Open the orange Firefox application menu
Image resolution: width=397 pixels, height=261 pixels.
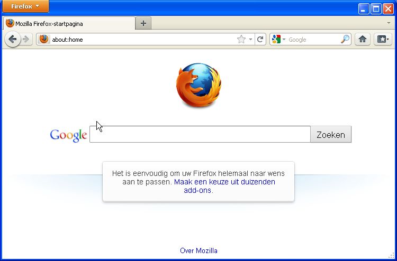(x=25, y=6)
